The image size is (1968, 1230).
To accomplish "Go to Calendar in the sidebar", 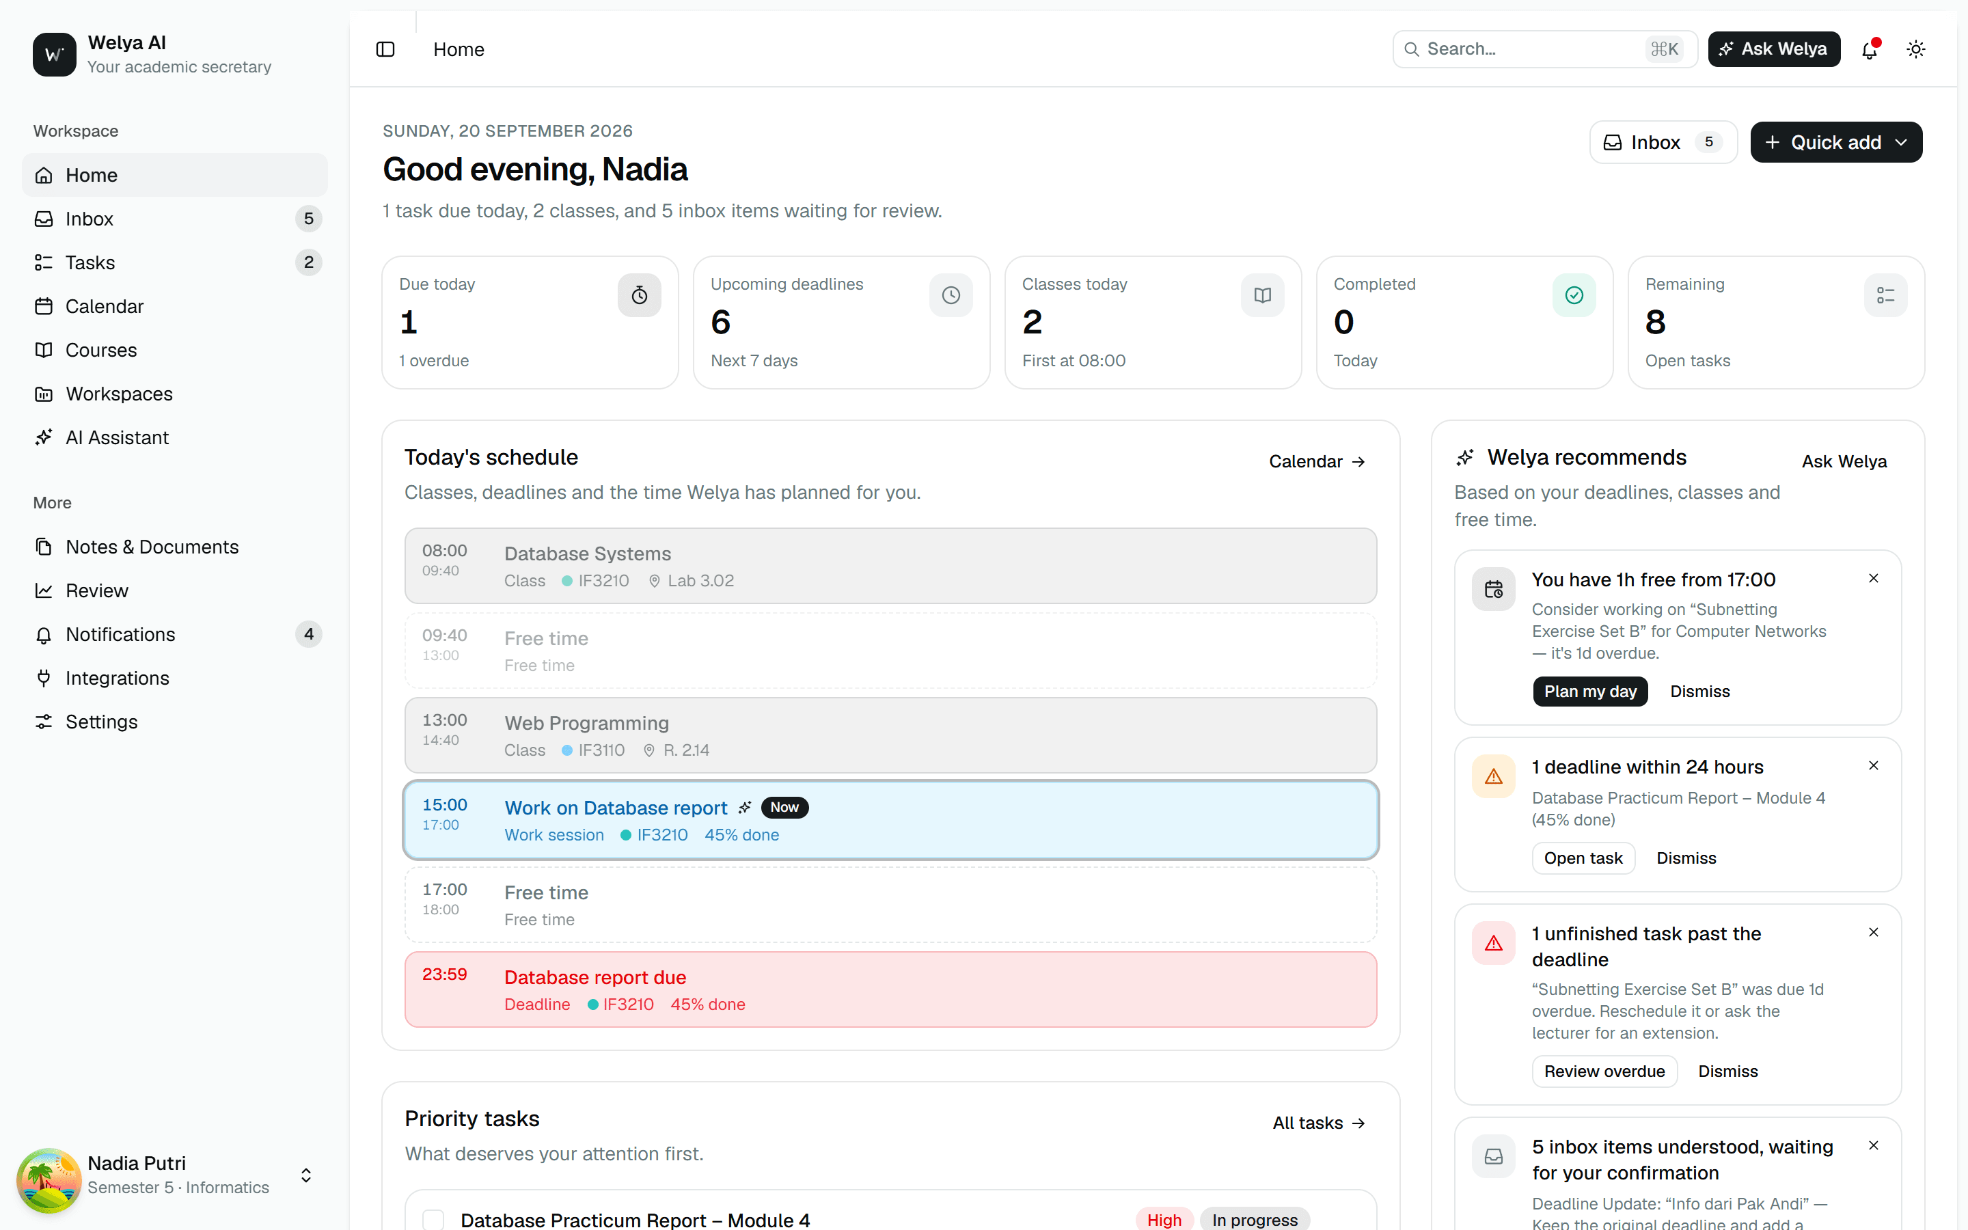I will [x=175, y=307].
